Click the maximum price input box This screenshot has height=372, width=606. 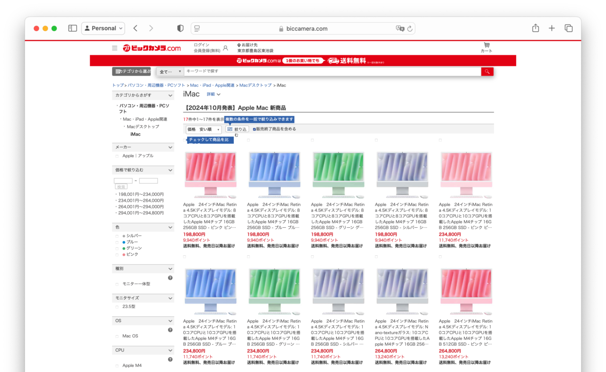148,181
